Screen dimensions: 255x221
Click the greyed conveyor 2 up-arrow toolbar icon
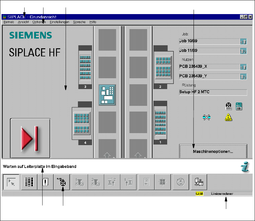112,182
